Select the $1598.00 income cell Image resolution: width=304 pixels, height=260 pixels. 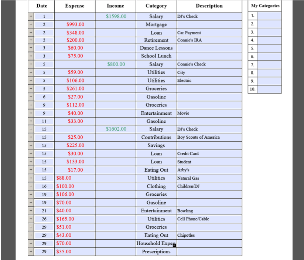click(x=115, y=16)
